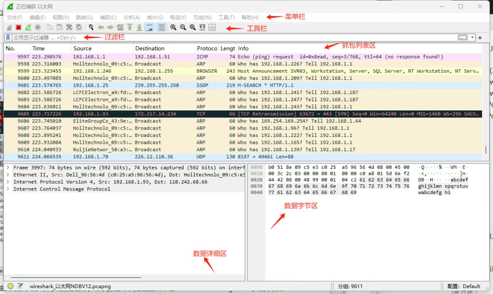Jump to the last packet icon
Image resolution: width=493 pixels, height=294 pixels.
(x=139, y=27)
